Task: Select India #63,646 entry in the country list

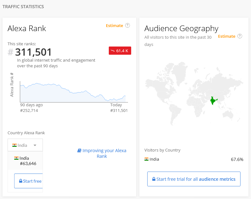Action: (x=25, y=161)
